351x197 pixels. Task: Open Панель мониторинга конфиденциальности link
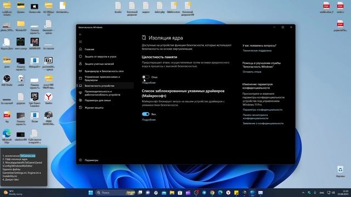256,117
